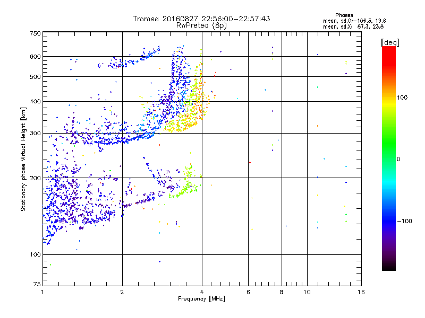425x318 pixels.
Task: Click the x-axis tick label '2'
Action: coord(122,292)
